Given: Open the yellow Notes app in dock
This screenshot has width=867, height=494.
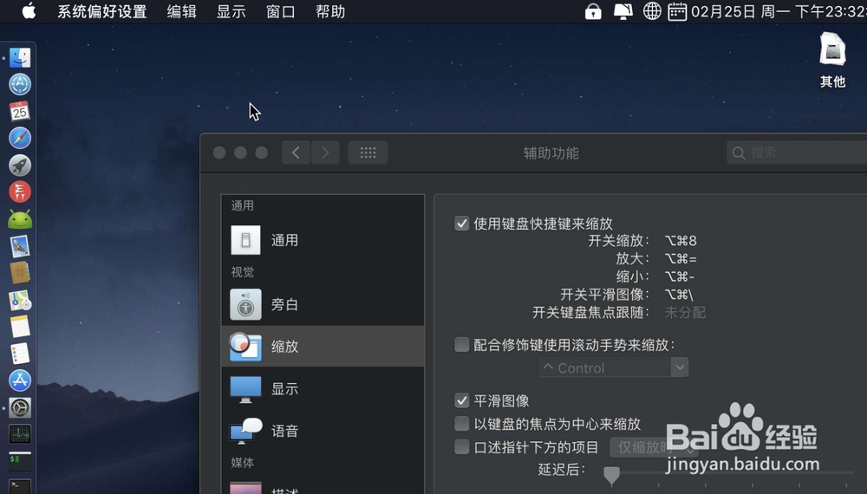Looking at the screenshot, I should [20, 327].
